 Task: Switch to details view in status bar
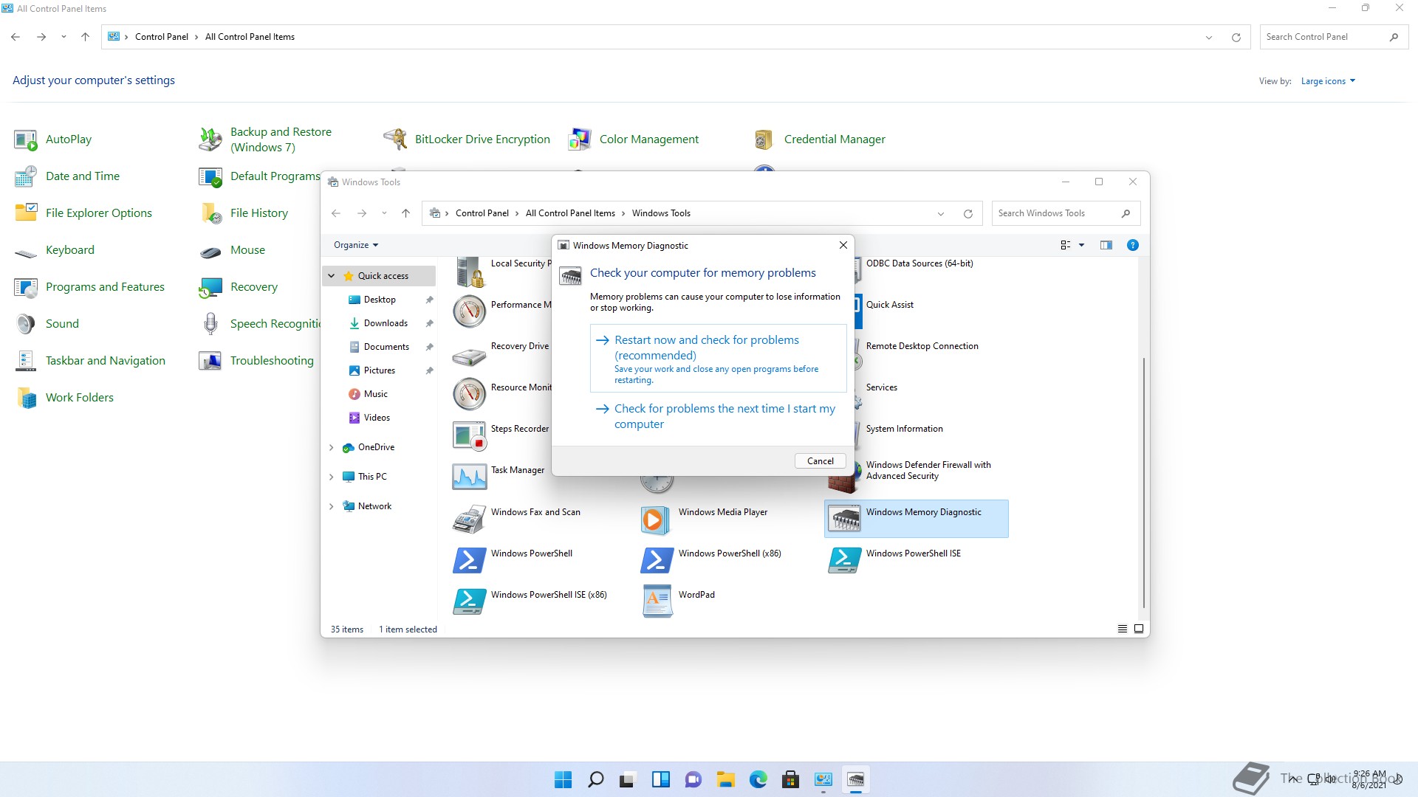point(1123,629)
